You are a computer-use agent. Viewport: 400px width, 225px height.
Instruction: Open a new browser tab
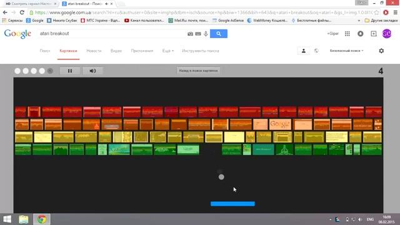pyautogui.click(x=121, y=4)
